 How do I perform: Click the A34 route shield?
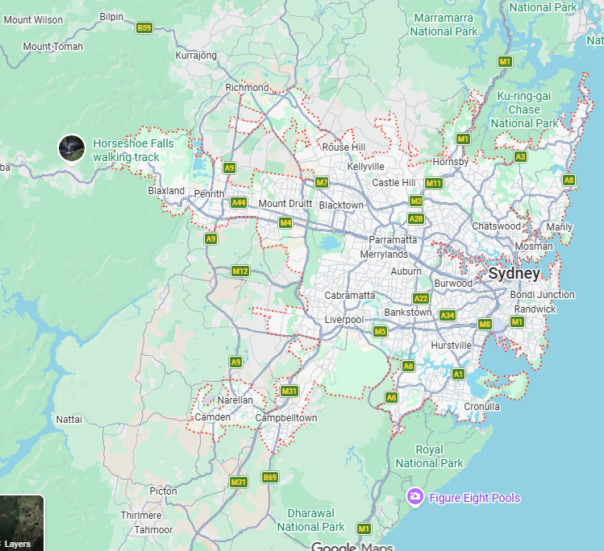(448, 316)
